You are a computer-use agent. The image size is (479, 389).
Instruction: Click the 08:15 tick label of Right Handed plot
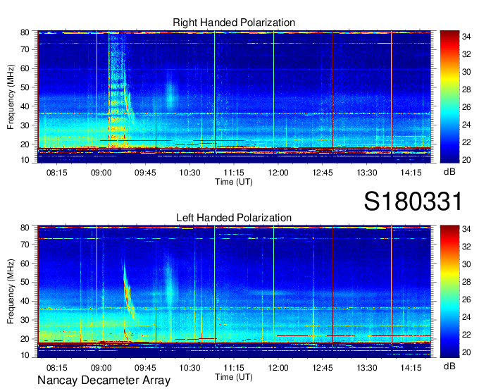coord(57,173)
